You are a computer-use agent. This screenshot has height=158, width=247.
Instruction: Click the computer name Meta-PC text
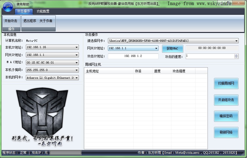(32, 41)
